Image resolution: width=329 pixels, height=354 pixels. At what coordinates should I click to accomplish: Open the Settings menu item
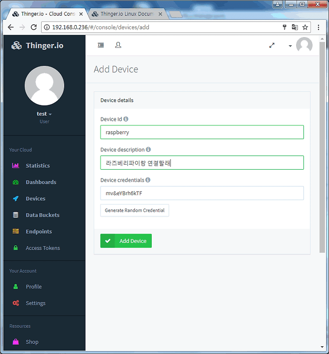(36, 303)
